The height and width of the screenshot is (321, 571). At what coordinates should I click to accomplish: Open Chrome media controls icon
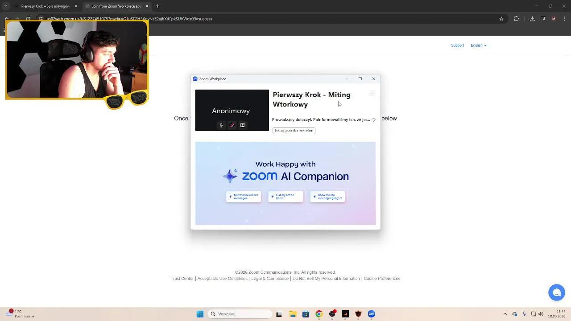[x=543, y=19]
